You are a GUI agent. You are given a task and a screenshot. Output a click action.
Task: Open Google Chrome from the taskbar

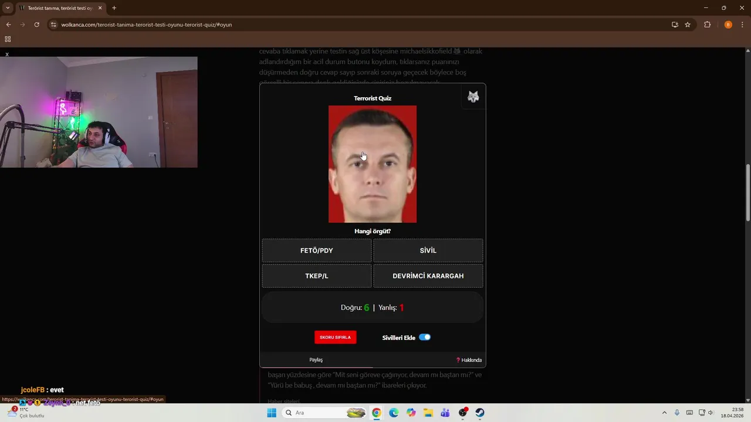(x=376, y=413)
